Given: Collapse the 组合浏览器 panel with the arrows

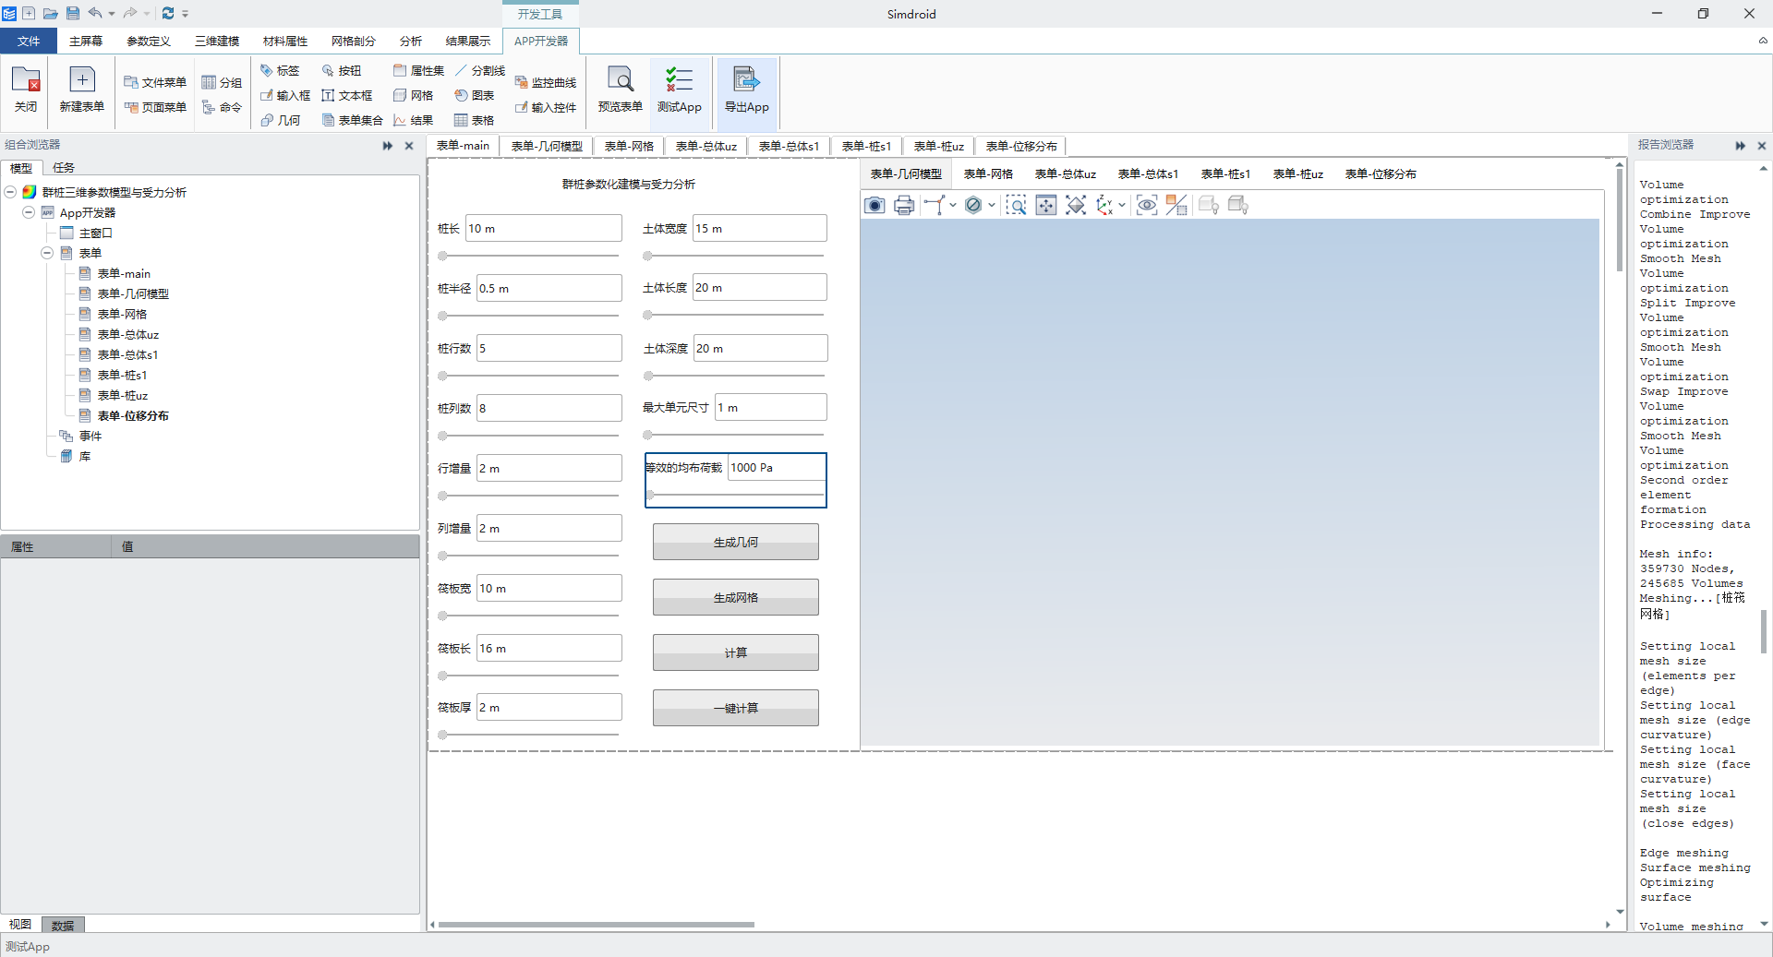Looking at the screenshot, I should 388,146.
